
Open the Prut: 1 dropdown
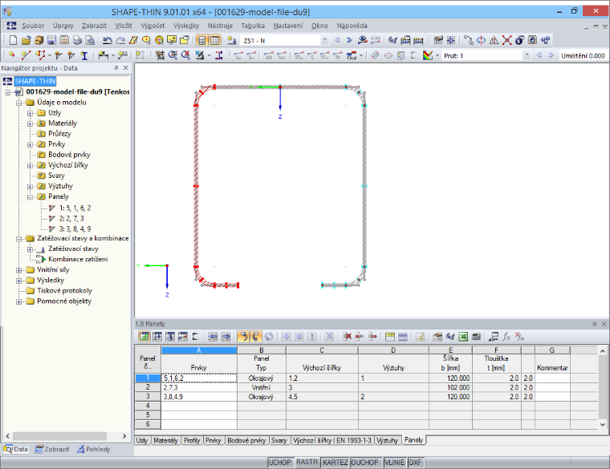click(x=527, y=55)
